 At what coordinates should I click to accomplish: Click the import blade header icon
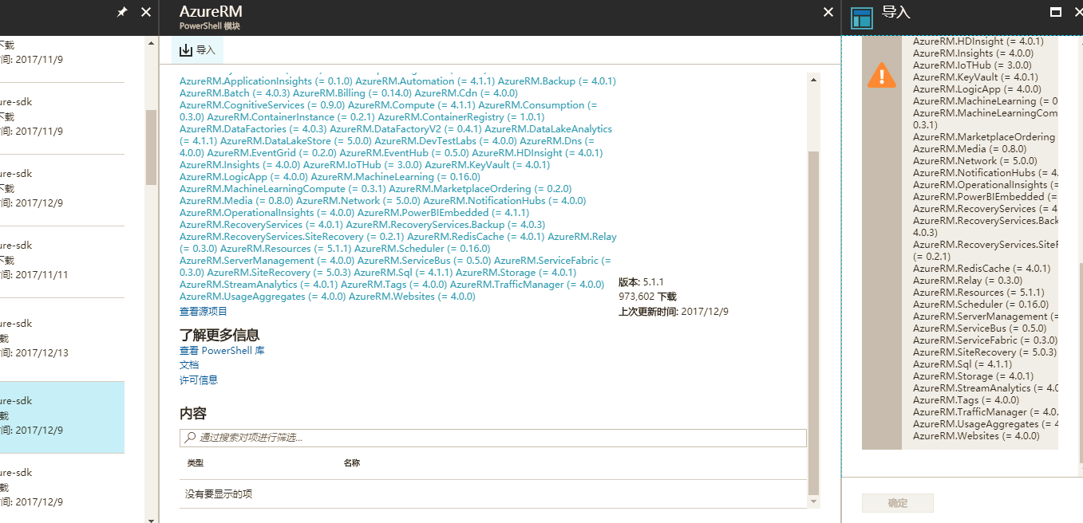point(861,18)
